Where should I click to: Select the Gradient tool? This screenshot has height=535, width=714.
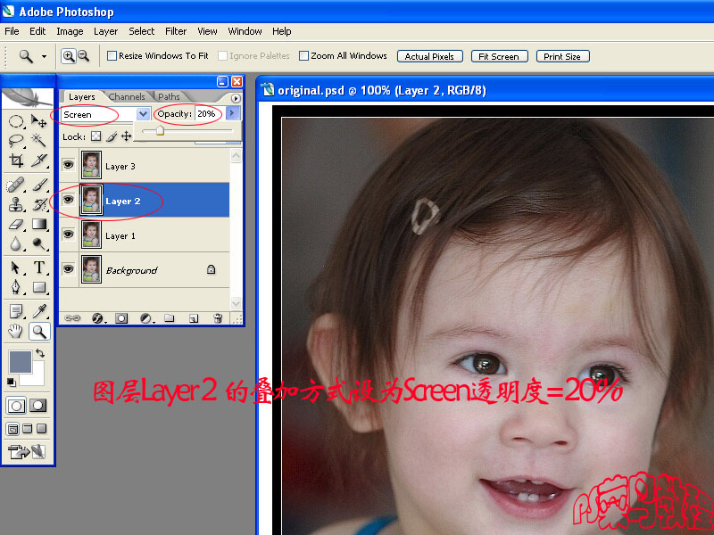pyautogui.click(x=38, y=225)
